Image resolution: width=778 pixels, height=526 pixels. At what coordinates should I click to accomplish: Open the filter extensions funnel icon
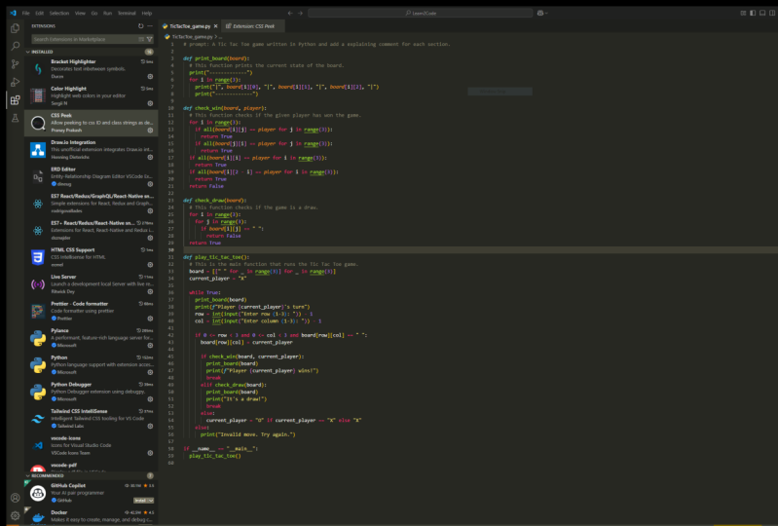[149, 39]
